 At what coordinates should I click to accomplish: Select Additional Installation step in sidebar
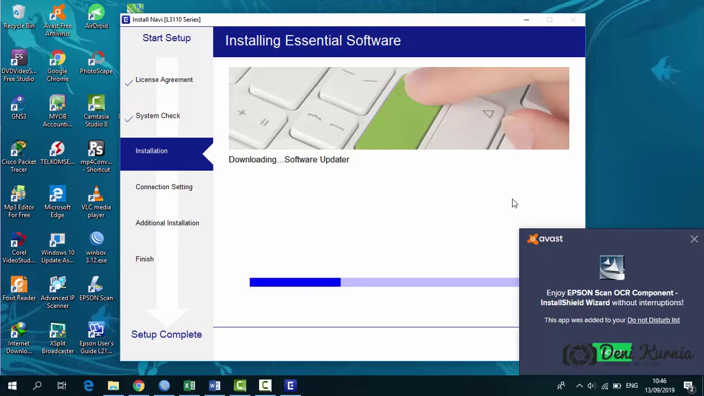(x=167, y=223)
